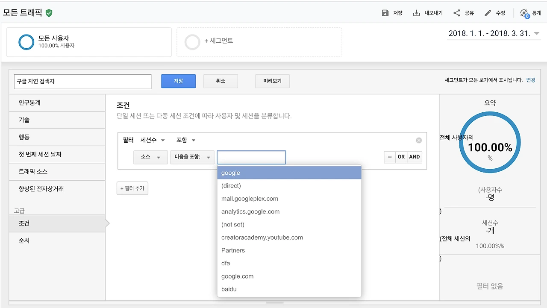Click the OR condition button

coord(401,157)
